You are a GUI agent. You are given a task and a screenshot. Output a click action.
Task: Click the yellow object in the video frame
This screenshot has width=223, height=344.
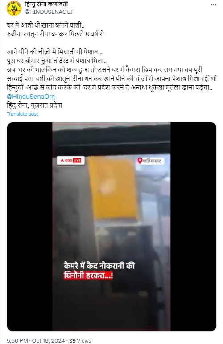click(x=112, y=188)
